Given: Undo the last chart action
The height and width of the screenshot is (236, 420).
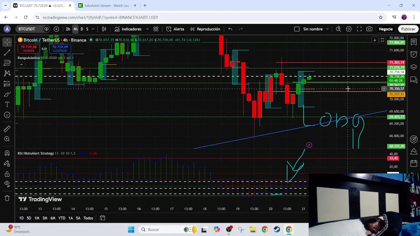Looking at the screenshot, I should [x=230, y=29].
